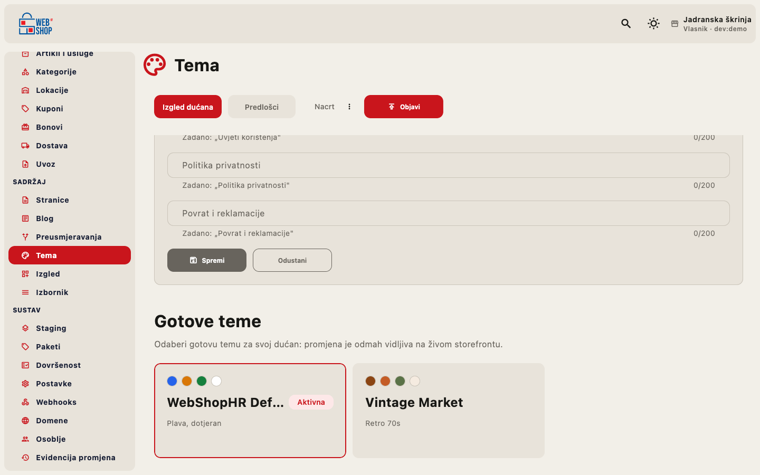The image size is (760, 475).
Task: Click the Kategorije sidebar icon
Action: 25,72
